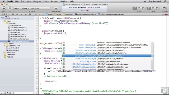Screen dimensions: 169x95
Task: Collapse the Controllers group
Action: point(5,23)
